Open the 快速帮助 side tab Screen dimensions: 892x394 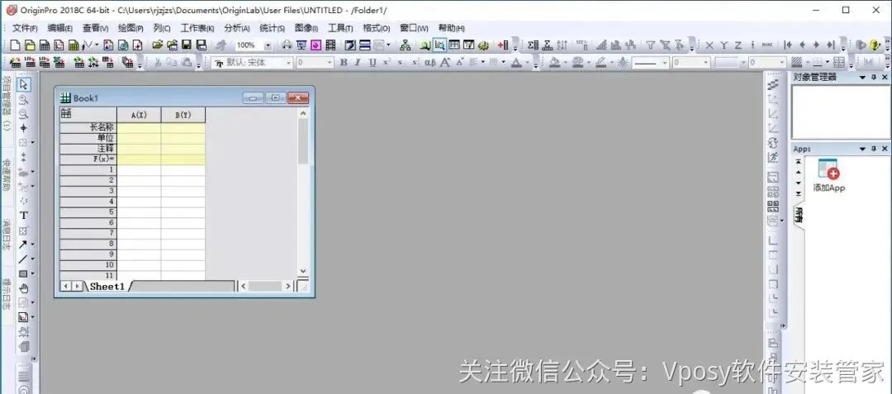[x=7, y=175]
